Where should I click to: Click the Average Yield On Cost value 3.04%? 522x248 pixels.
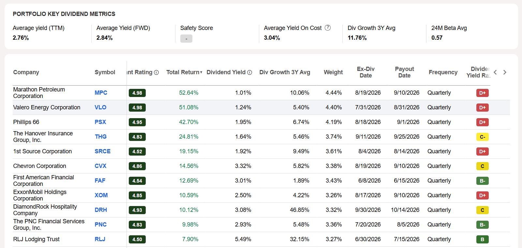(x=272, y=38)
